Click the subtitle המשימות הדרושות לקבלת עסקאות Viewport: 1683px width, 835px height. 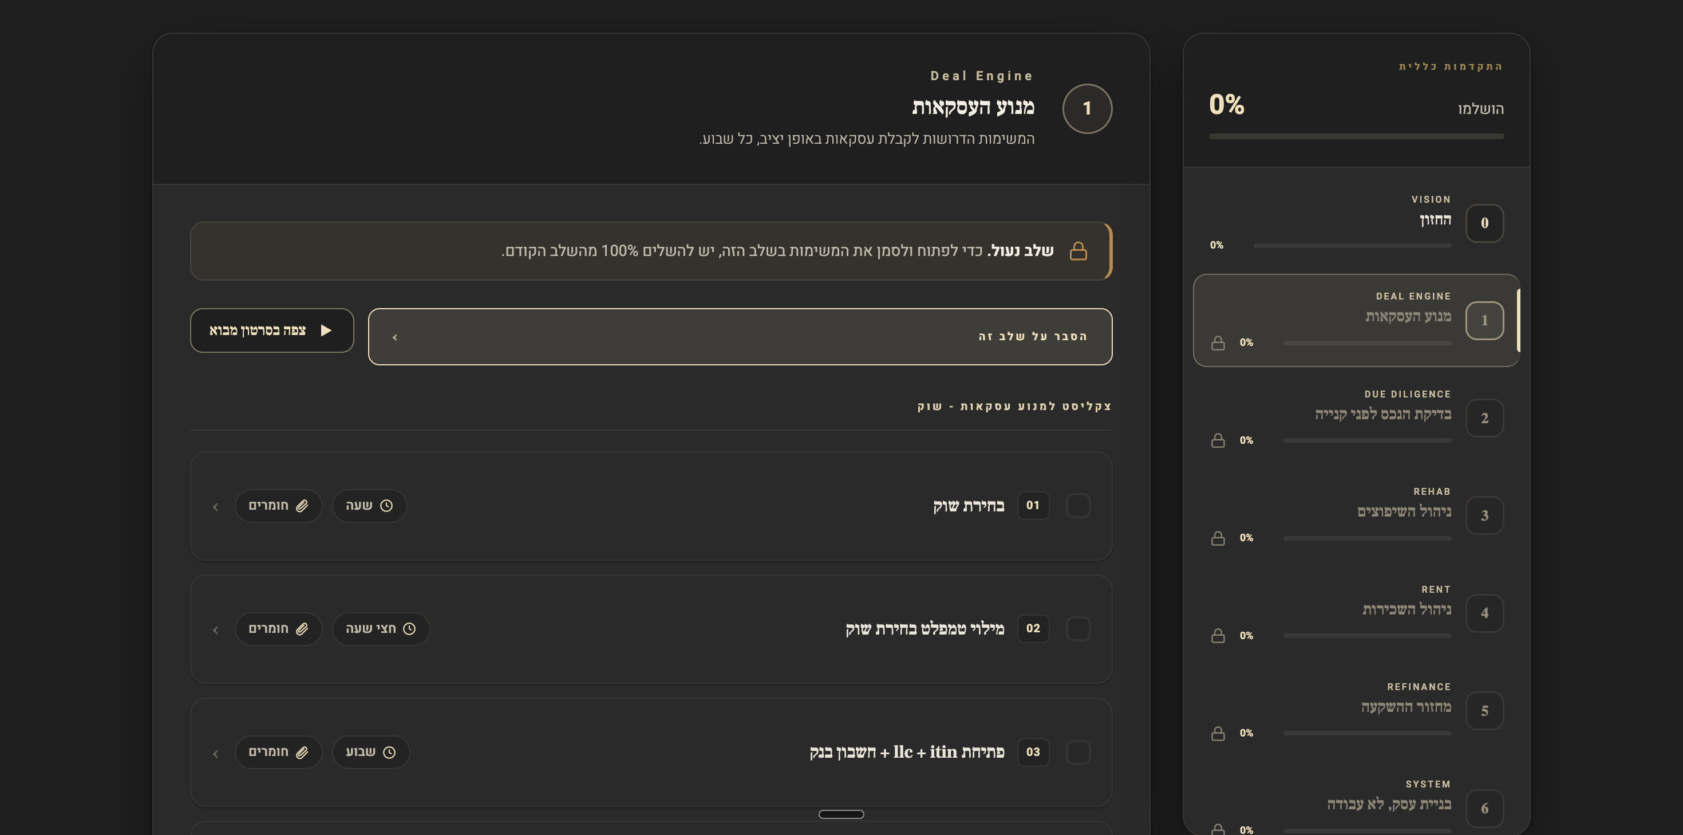click(866, 139)
